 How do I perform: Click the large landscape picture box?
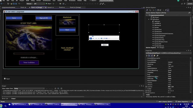tap(29, 37)
